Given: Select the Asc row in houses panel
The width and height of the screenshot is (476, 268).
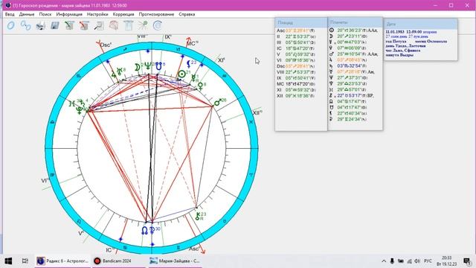Looking at the screenshot, I should click(x=296, y=31).
